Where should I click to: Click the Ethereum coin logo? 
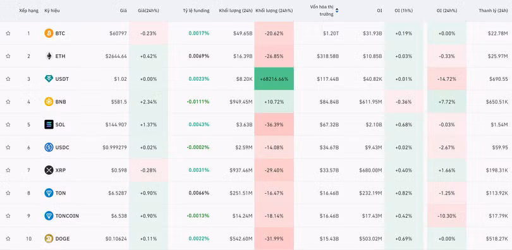[x=49, y=56]
